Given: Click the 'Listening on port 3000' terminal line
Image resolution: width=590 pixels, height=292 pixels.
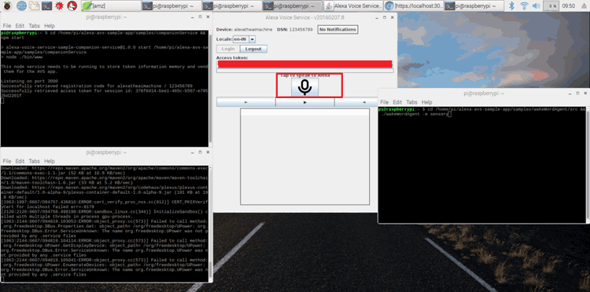Looking at the screenshot, I should pyautogui.click(x=30, y=81).
